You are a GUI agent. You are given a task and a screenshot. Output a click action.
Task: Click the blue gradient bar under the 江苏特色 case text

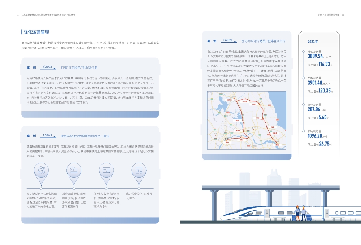[x=91, y=114]
